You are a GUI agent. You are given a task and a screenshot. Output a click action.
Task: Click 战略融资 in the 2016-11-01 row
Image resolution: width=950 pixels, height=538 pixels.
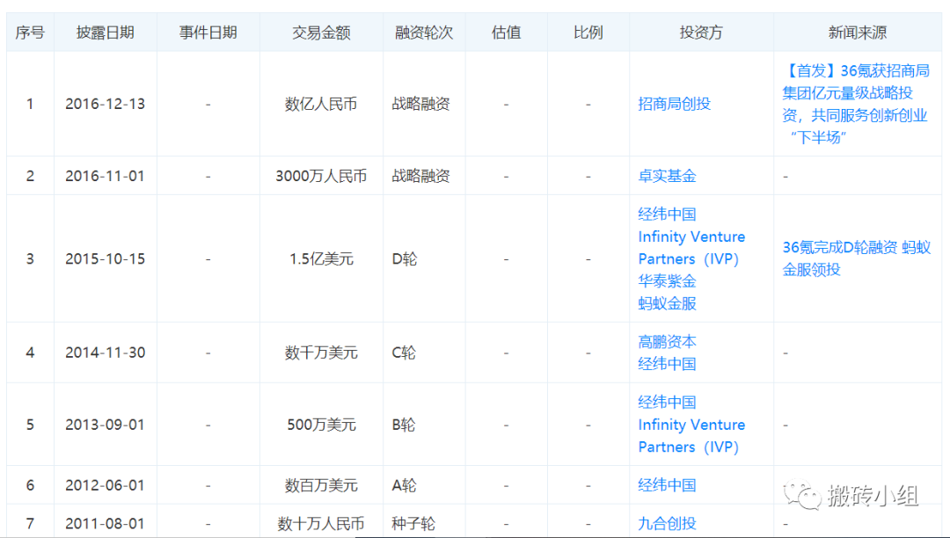[421, 176]
